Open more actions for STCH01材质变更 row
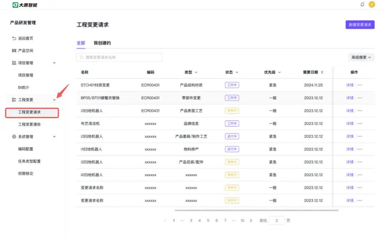The image size is (385, 247). click(360, 85)
